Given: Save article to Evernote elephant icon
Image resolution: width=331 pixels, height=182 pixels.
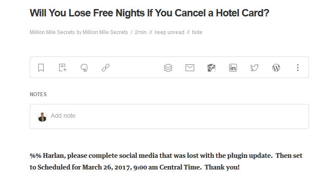Looking at the screenshot, I should pos(84,68).
